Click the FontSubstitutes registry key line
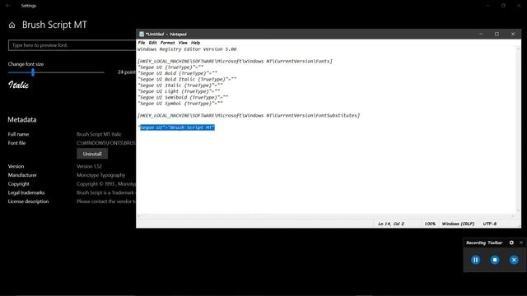The height and width of the screenshot is (296, 527). click(249, 116)
